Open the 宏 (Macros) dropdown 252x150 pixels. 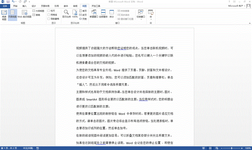151,15
